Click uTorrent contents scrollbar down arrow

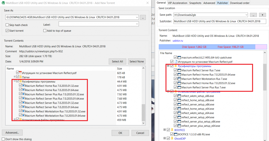pos(143,123)
